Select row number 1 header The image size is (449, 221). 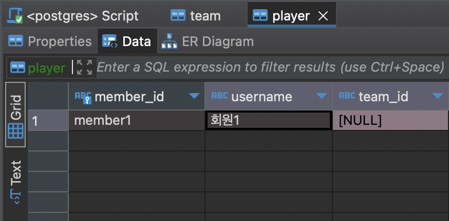coord(48,120)
